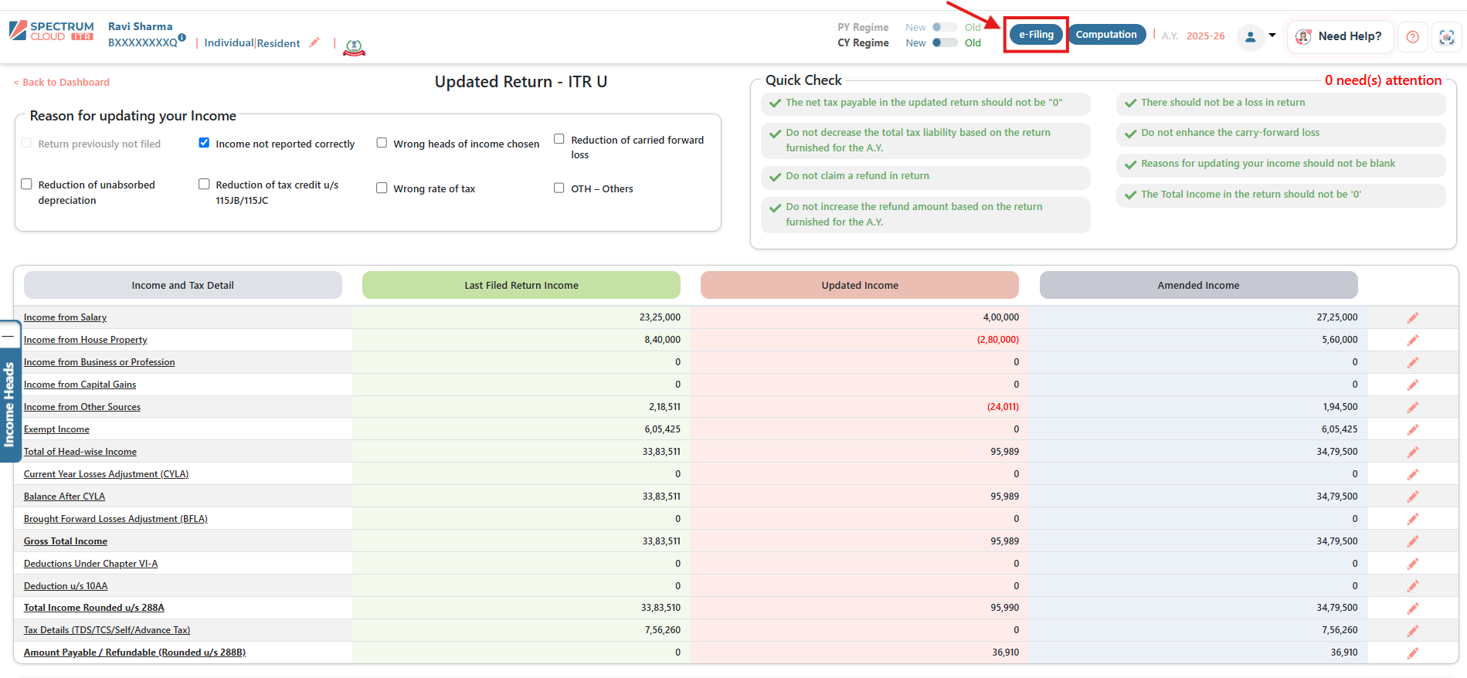Edit Income from Salary row pencil
Screen dimensions: 1467x678
point(1412,318)
